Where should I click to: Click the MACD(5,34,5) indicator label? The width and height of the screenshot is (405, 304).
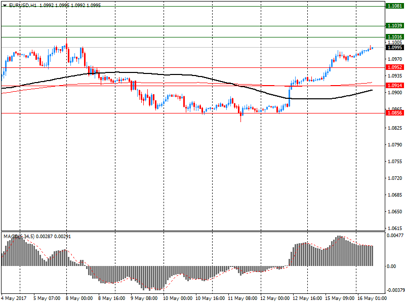pyautogui.click(x=19, y=236)
